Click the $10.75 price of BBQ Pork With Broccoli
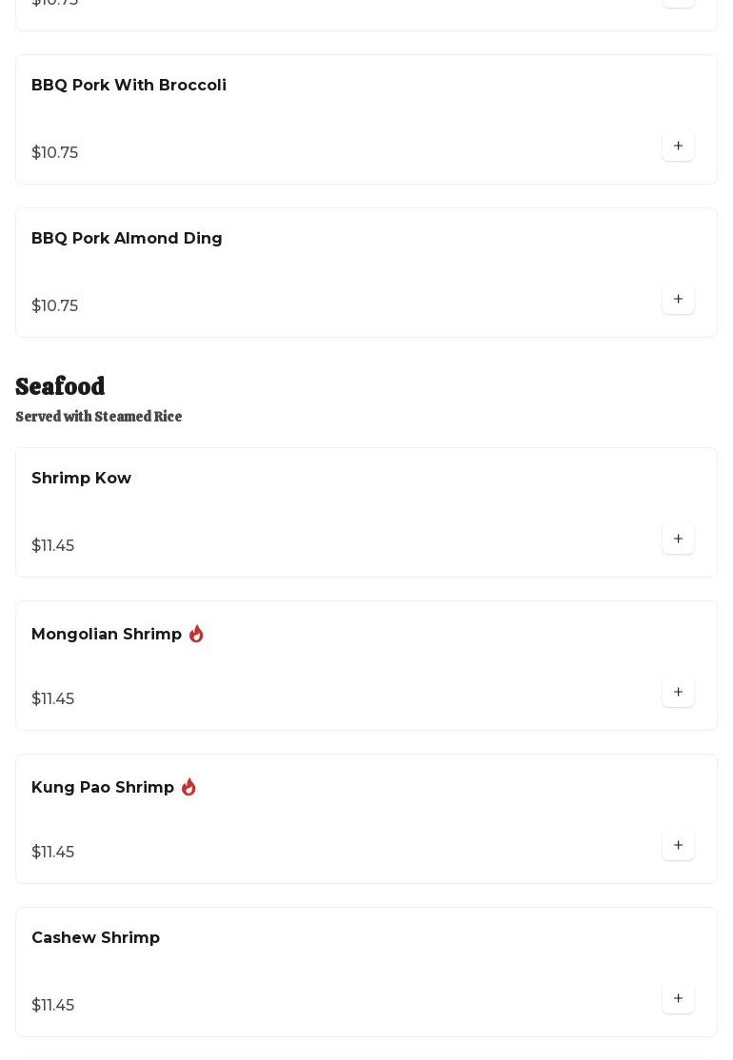The width and height of the screenshot is (733, 1060). (x=54, y=153)
